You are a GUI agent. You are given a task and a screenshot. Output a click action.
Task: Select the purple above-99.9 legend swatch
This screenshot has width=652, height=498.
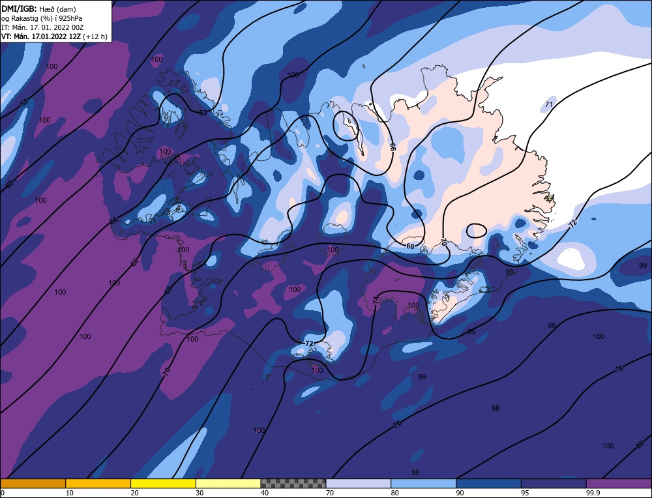point(619,484)
